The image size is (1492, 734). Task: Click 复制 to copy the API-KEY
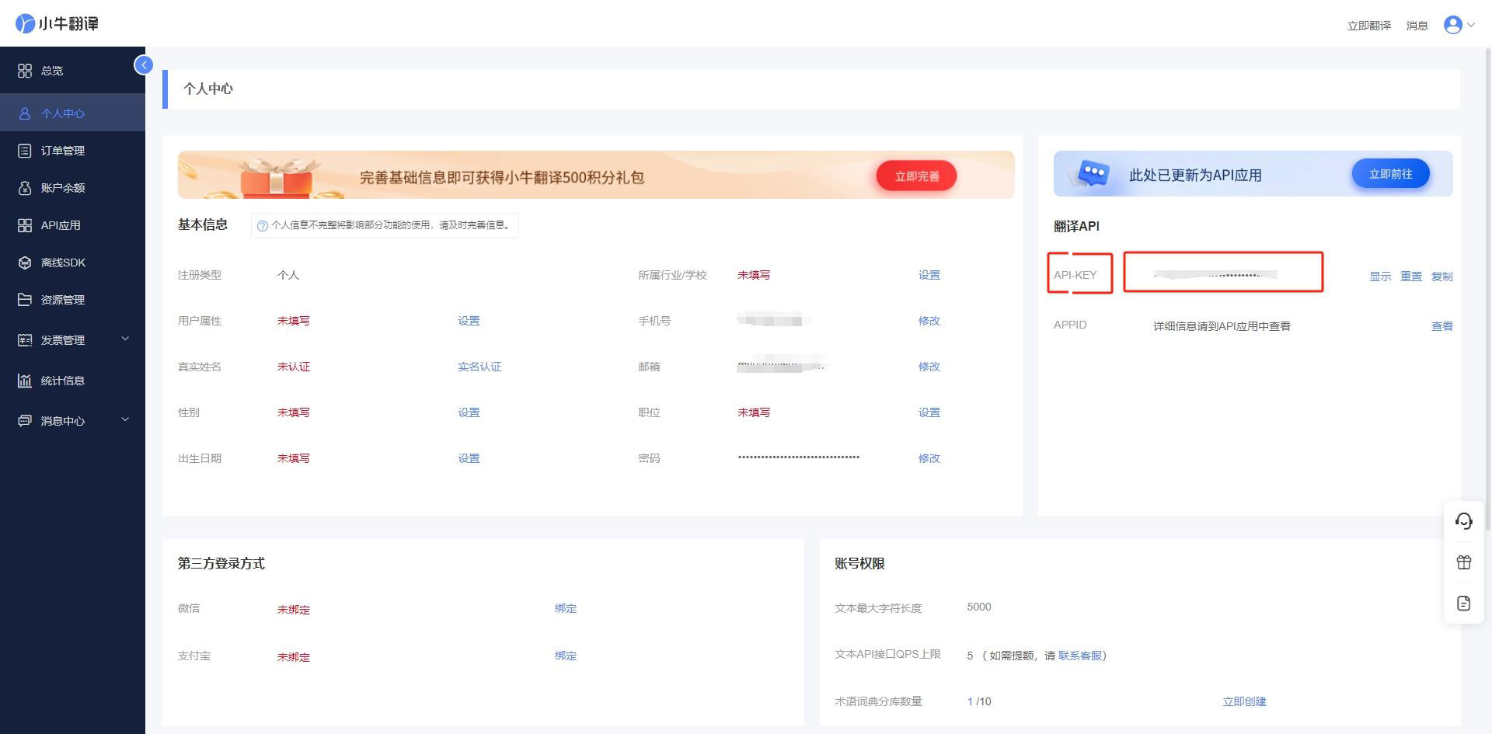1442,277
